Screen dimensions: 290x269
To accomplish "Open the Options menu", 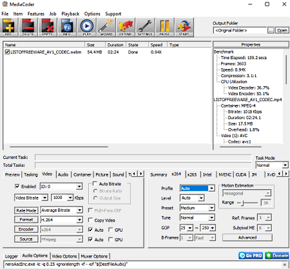I will point(92,14).
